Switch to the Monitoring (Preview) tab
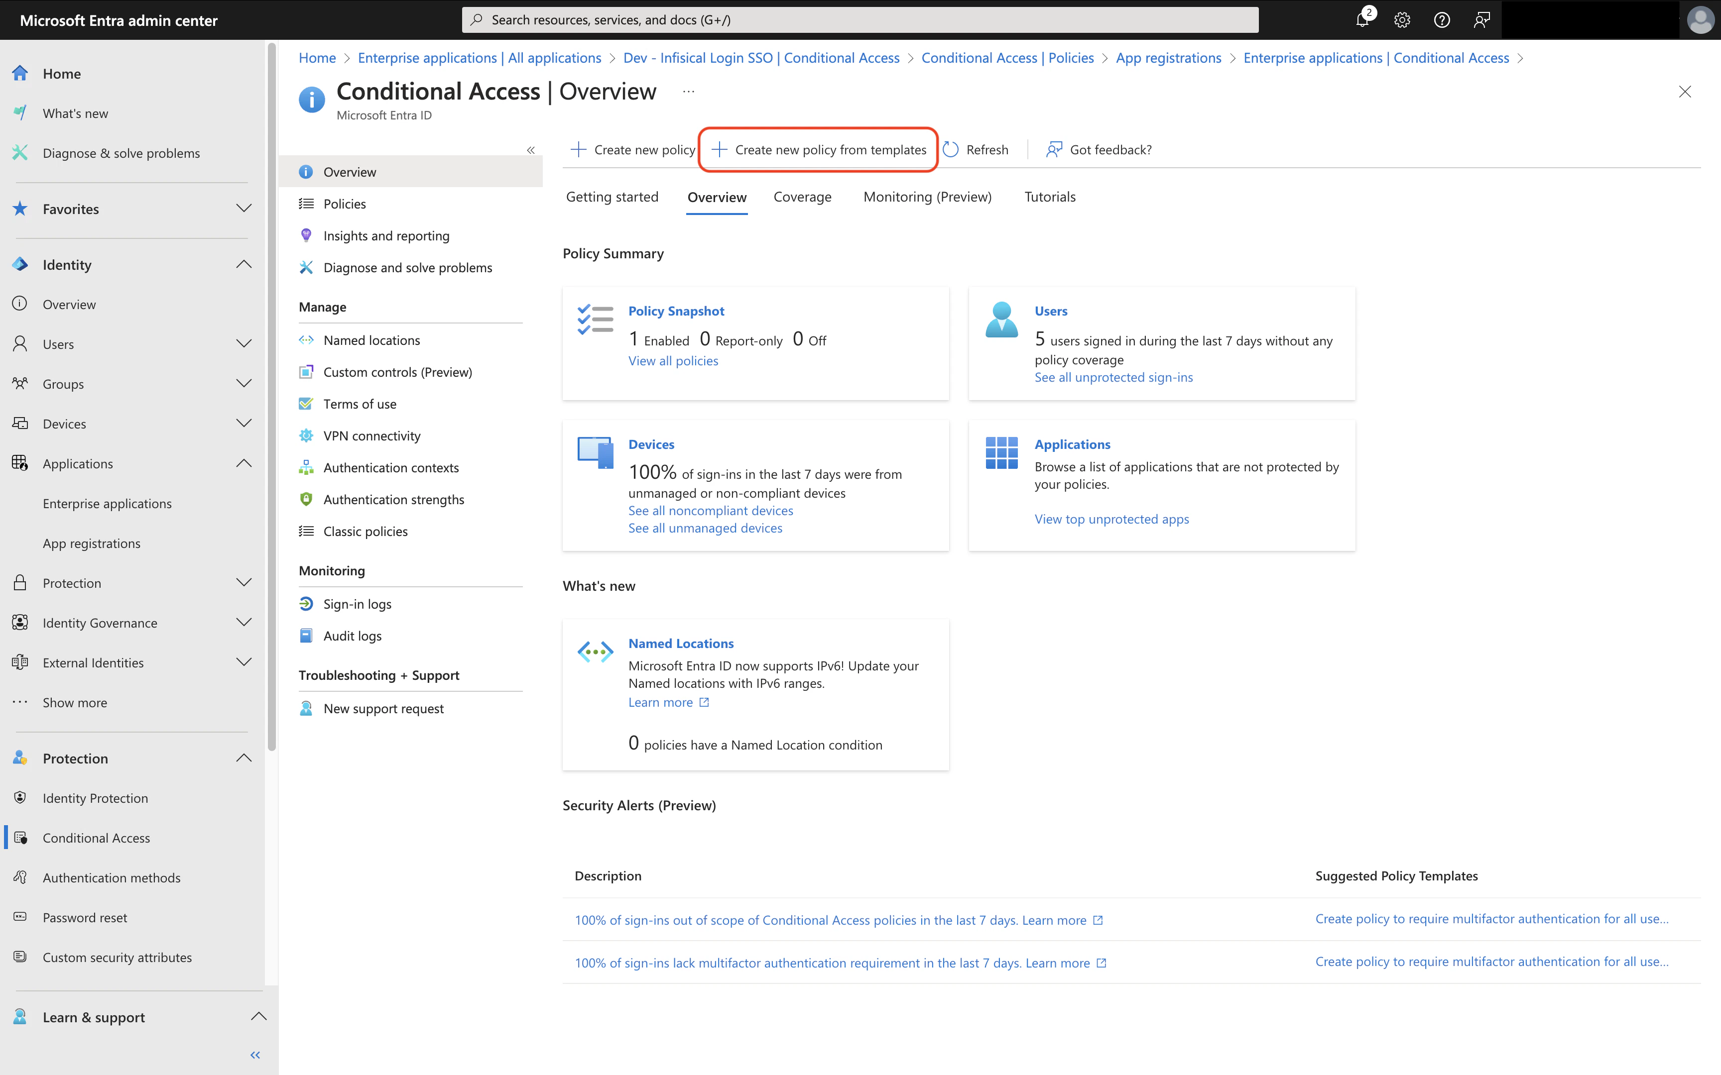The height and width of the screenshot is (1075, 1721). coord(927,197)
